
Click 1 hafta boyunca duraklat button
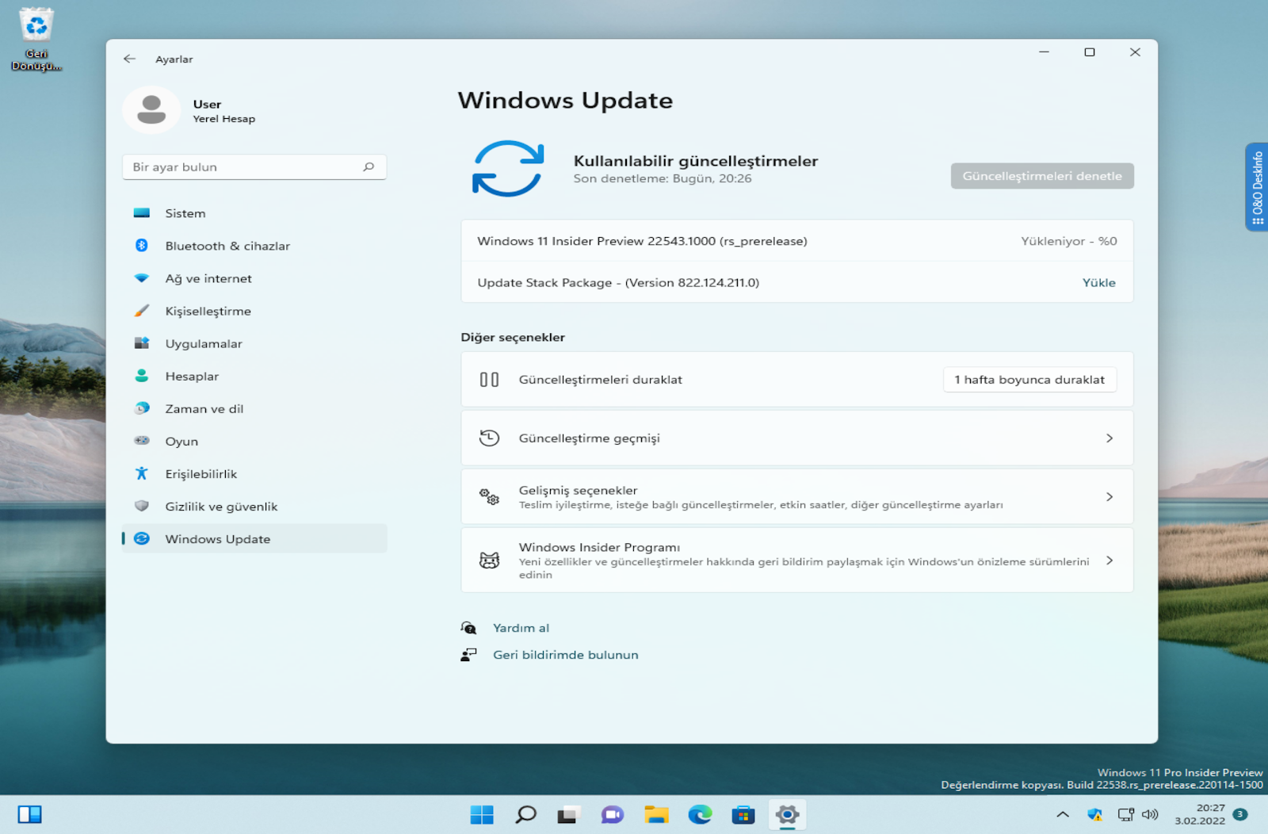(1029, 380)
